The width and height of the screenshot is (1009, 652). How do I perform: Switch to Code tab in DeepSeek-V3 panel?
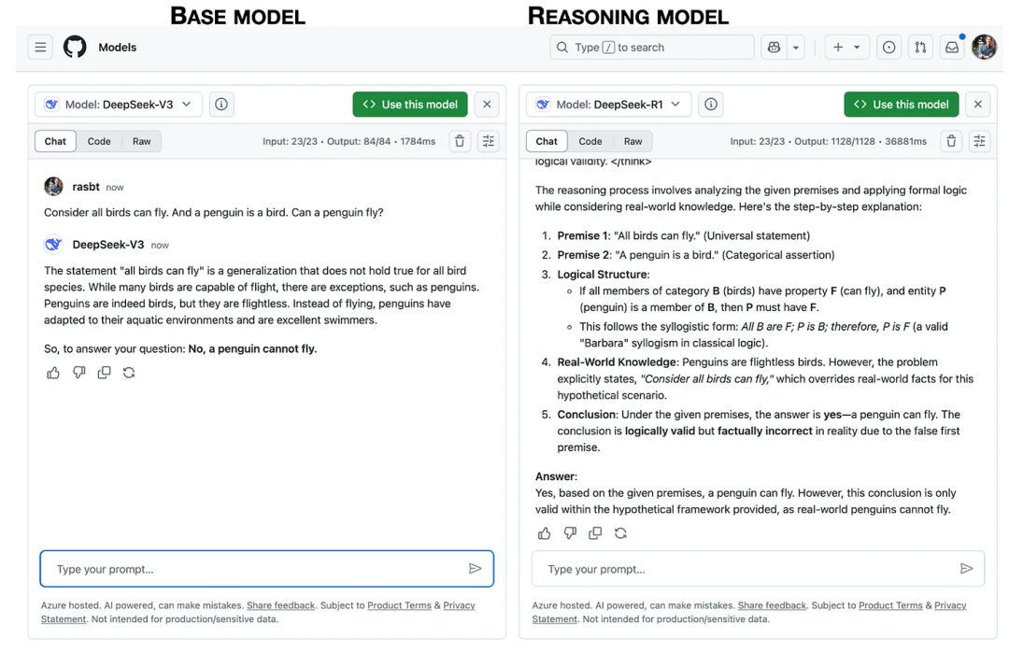coord(99,141)
